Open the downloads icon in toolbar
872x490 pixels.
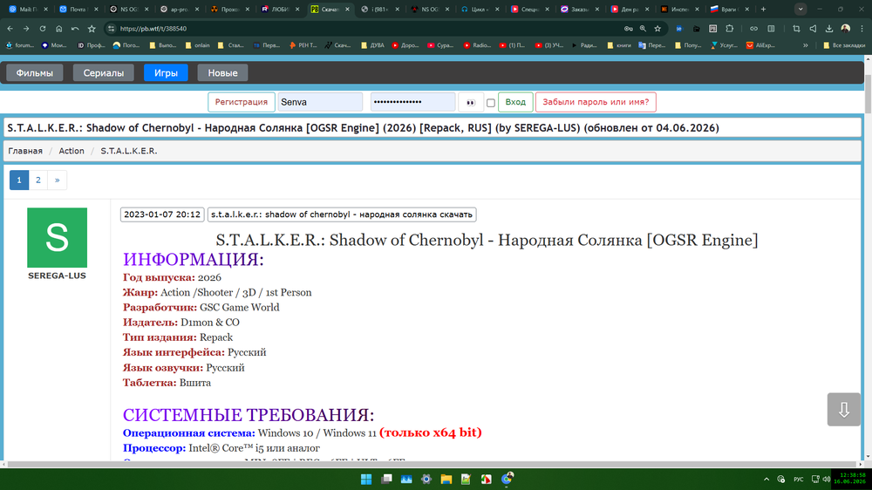click(829, 29)
